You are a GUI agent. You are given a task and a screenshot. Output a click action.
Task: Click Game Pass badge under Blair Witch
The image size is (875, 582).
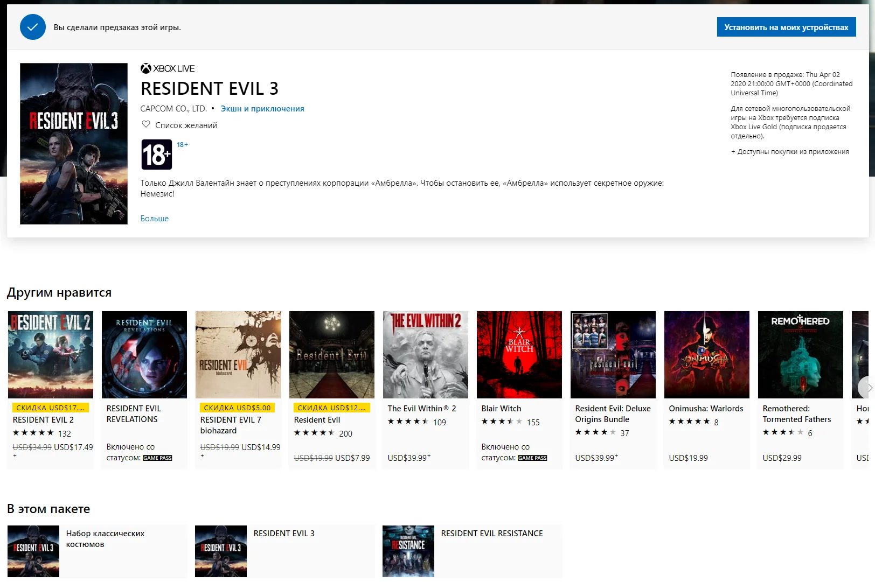coord(532,458)
